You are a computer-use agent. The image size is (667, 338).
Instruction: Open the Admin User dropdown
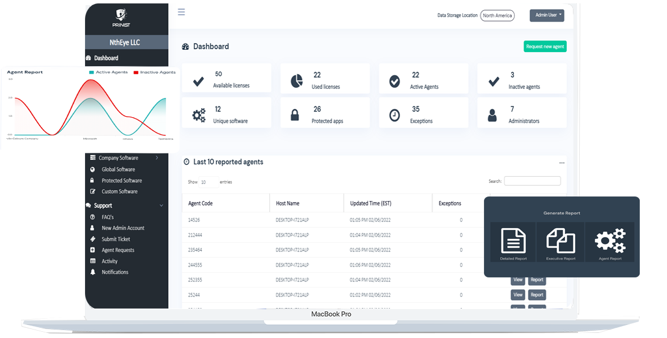coord(546,15)
